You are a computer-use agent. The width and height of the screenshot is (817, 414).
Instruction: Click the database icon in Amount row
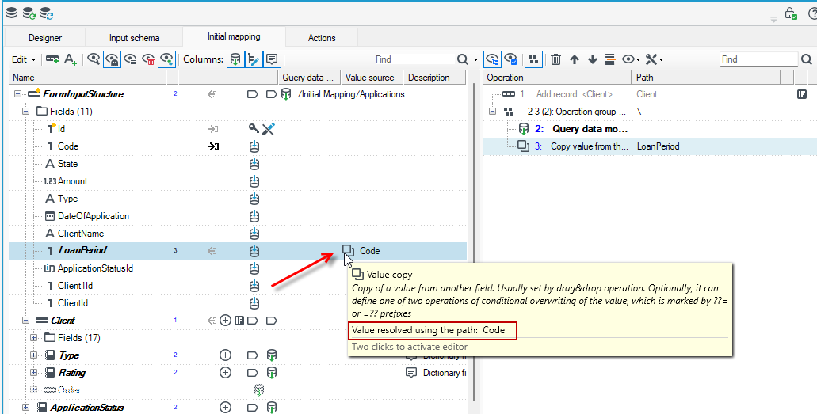pyautogui.click(x=254, y=181)
